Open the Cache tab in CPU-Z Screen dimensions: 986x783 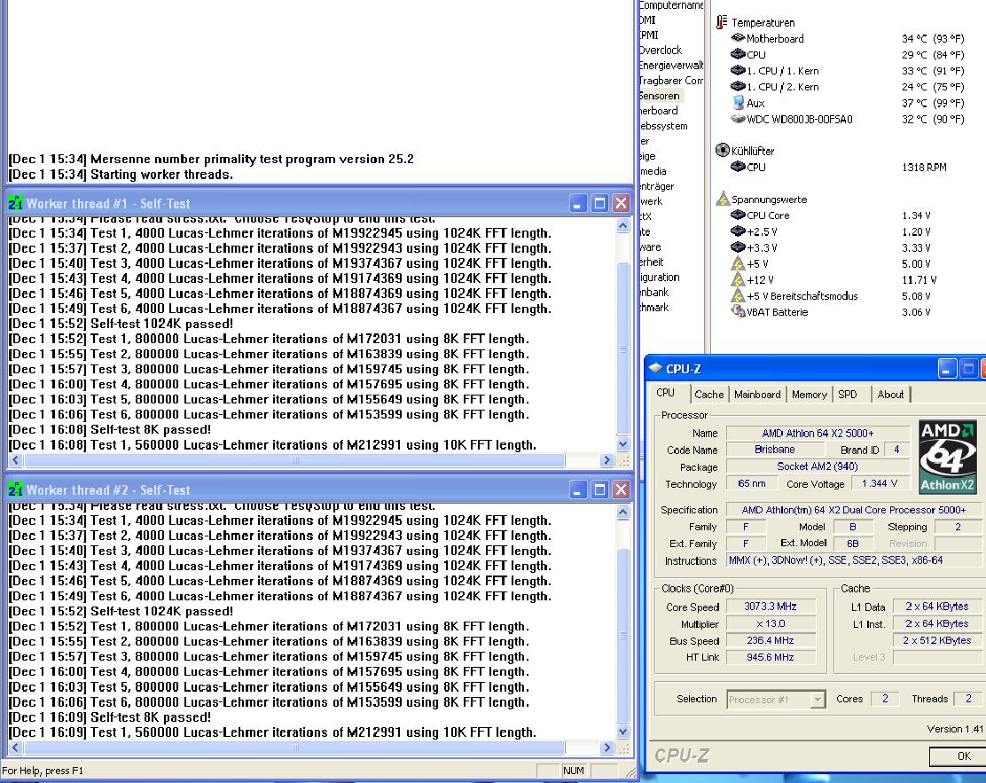click(708, 395)
